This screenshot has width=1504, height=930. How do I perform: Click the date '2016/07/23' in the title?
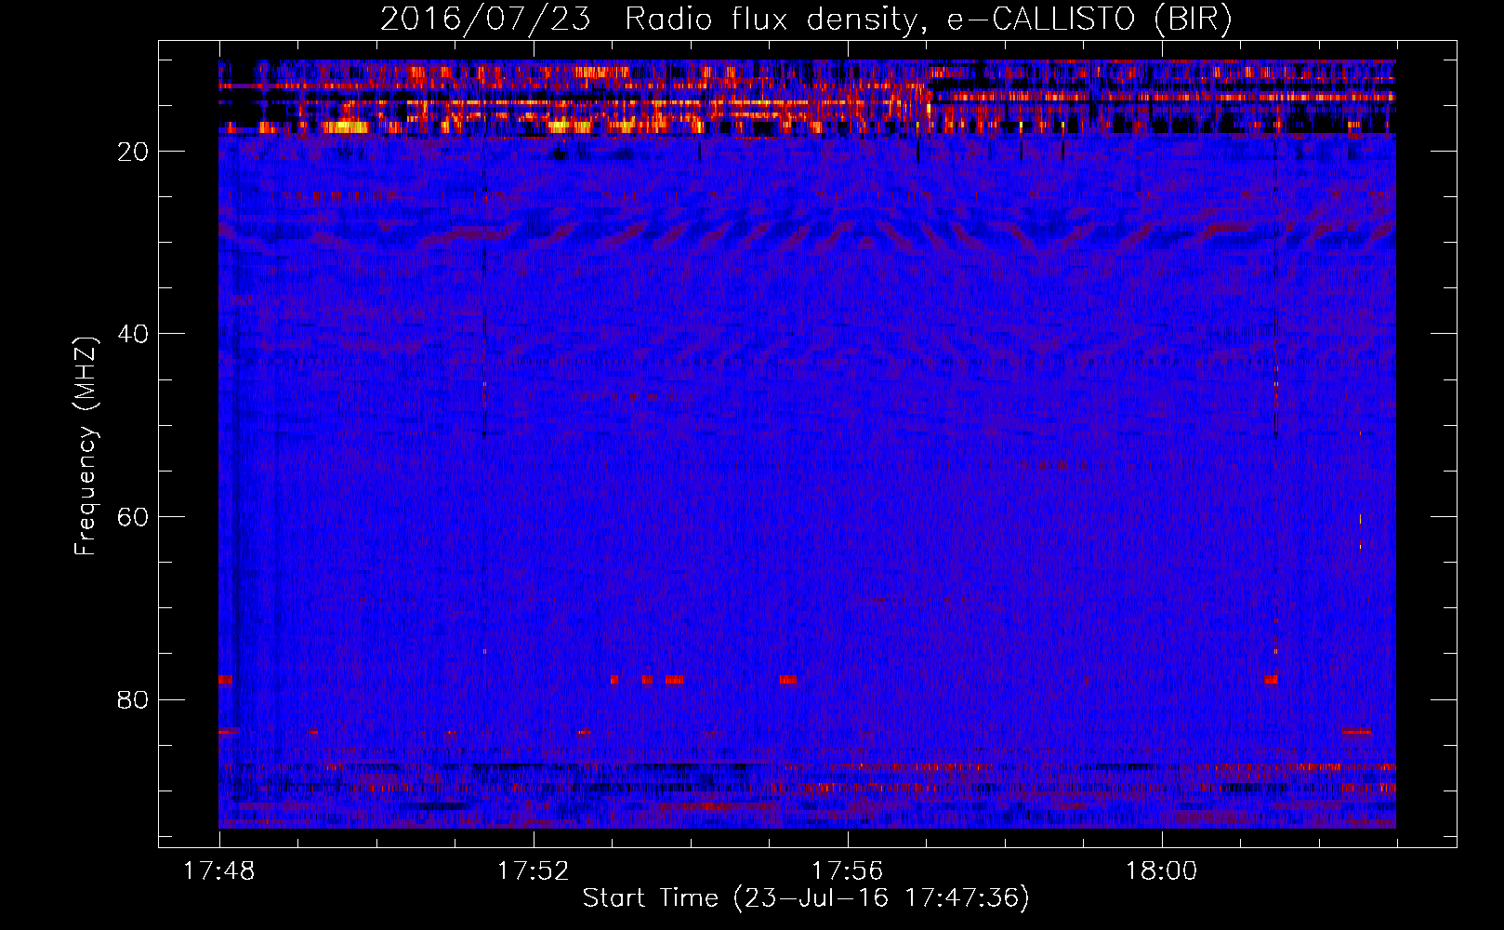pos(485,20)
